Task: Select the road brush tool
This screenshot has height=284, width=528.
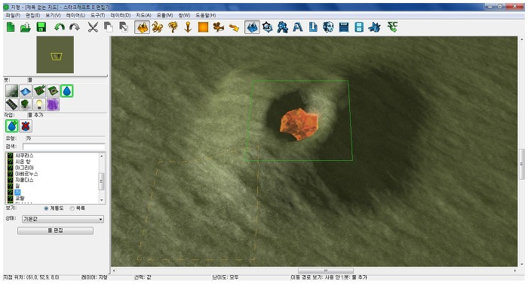Action: click(12, 105)
